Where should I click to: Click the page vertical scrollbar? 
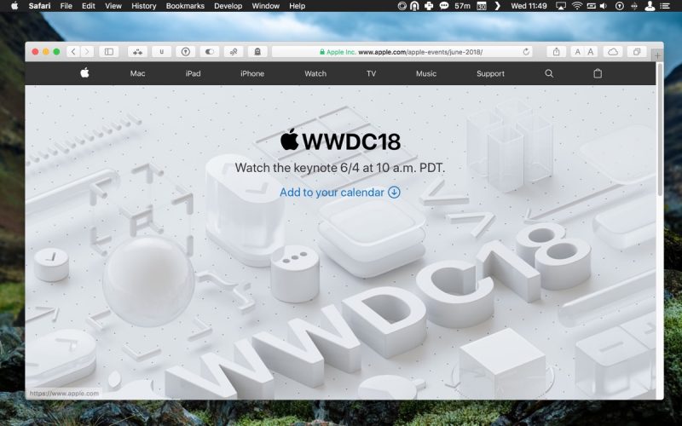click(x=660, y=130)
